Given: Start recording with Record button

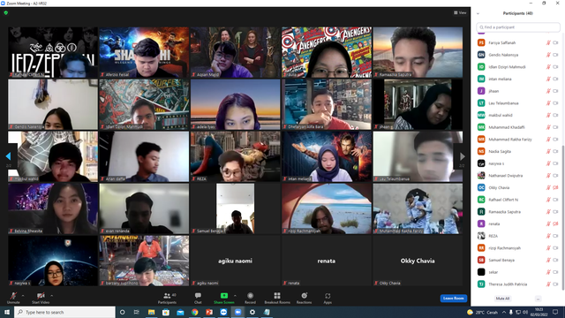Looking at the screenshot, I should click(250, 299).
